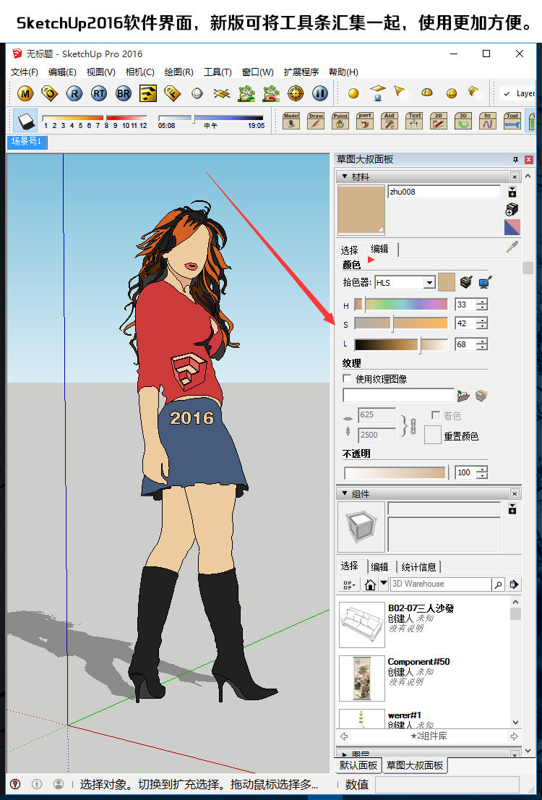The height and width of the screenshot is (800, 542).
Task: Pick the sample paint eyedropper
Action: pos(512,247)
